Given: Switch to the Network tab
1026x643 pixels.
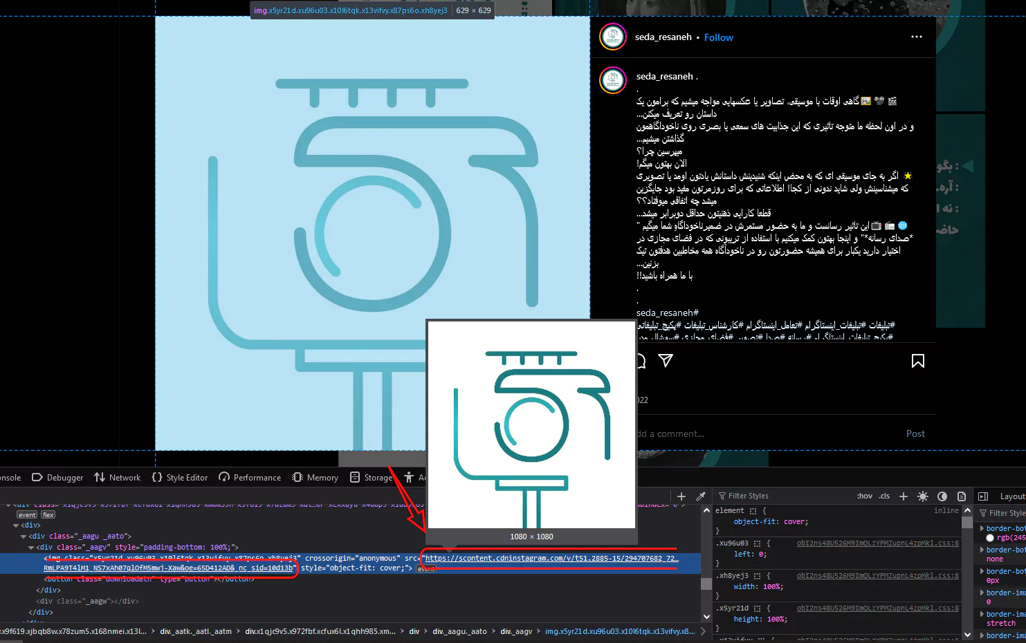Looking at the screenshot, I should pyautogui.click(x=118, y=477).
